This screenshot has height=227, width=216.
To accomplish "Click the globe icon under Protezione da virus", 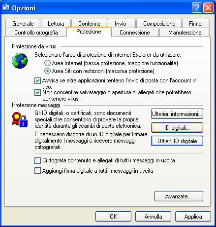I will click(x=20, y=61).
